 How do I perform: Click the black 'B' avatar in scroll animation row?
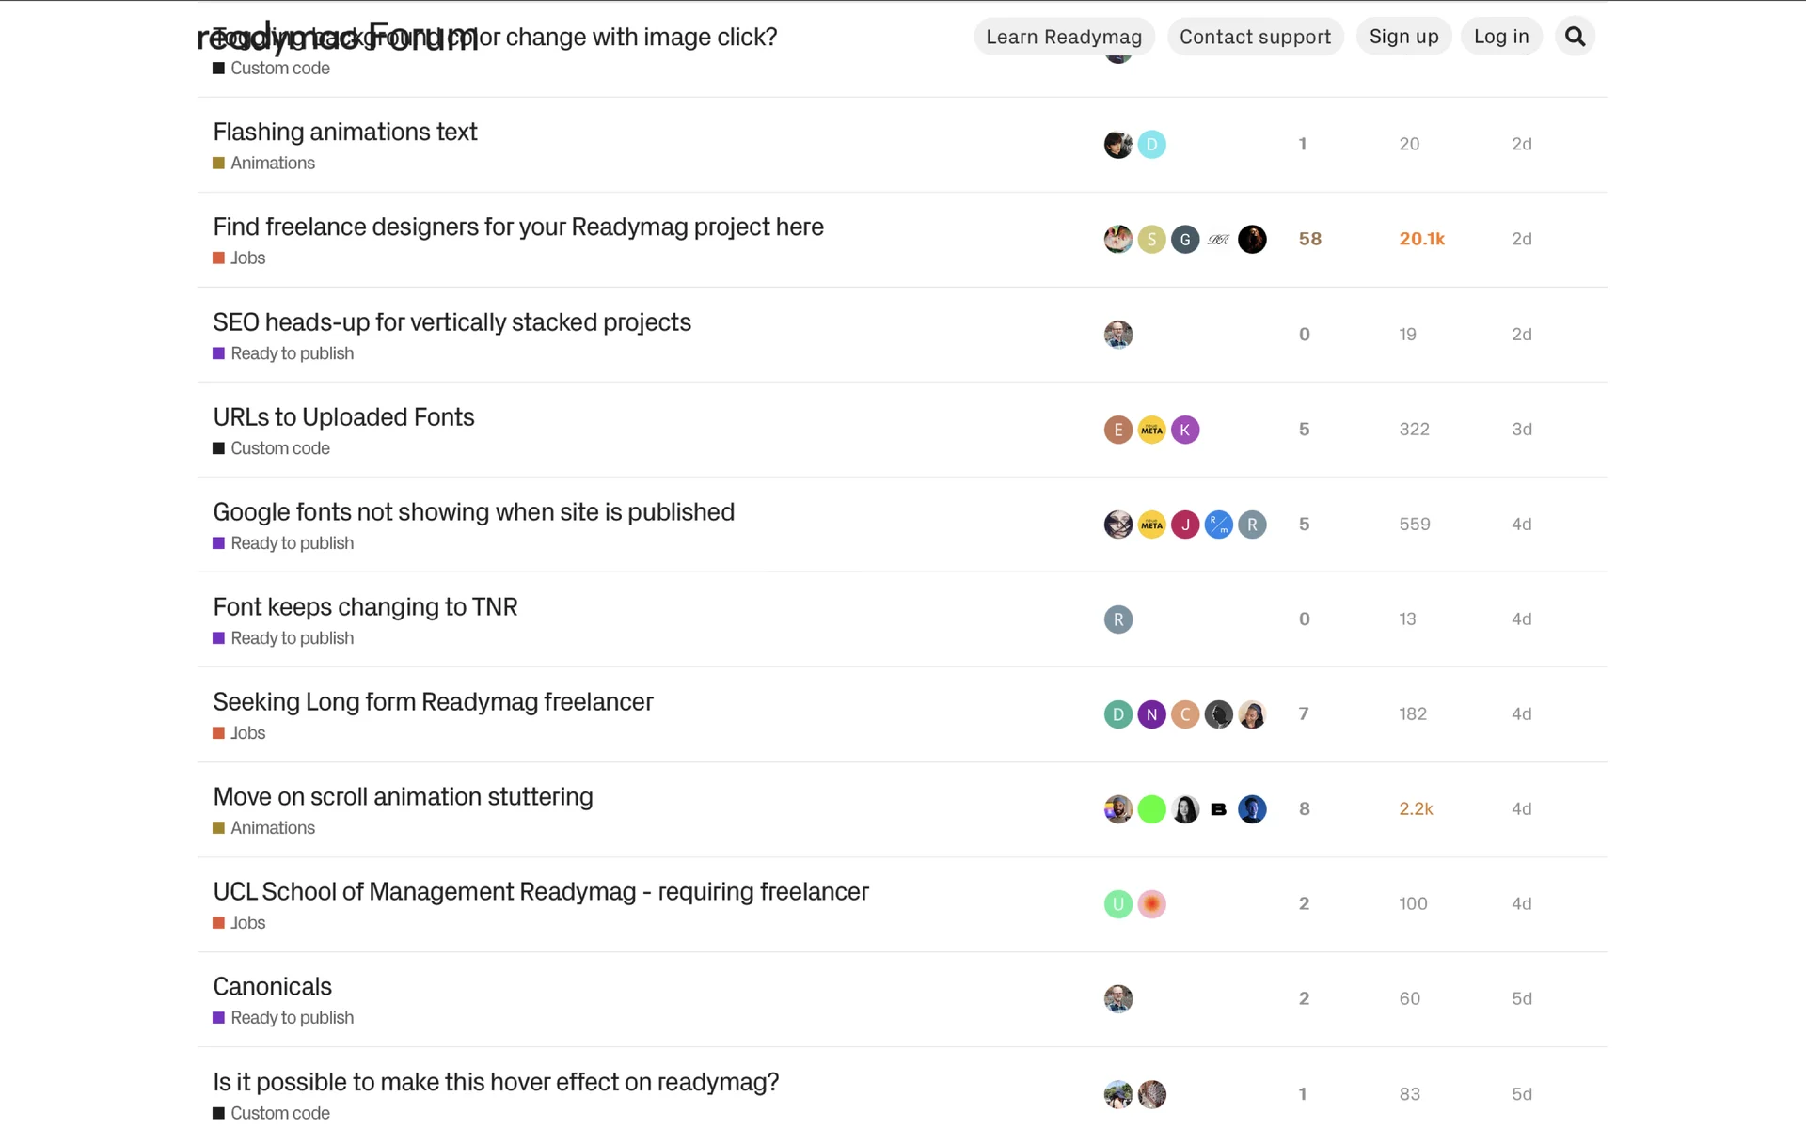(1218, 809)
